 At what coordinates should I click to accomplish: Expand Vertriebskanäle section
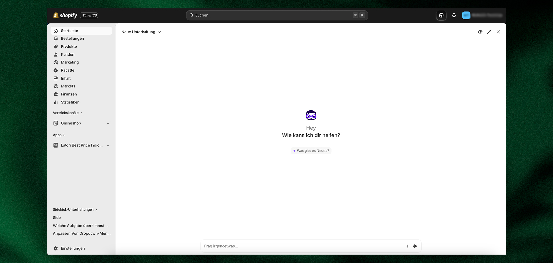pos(67,113)
